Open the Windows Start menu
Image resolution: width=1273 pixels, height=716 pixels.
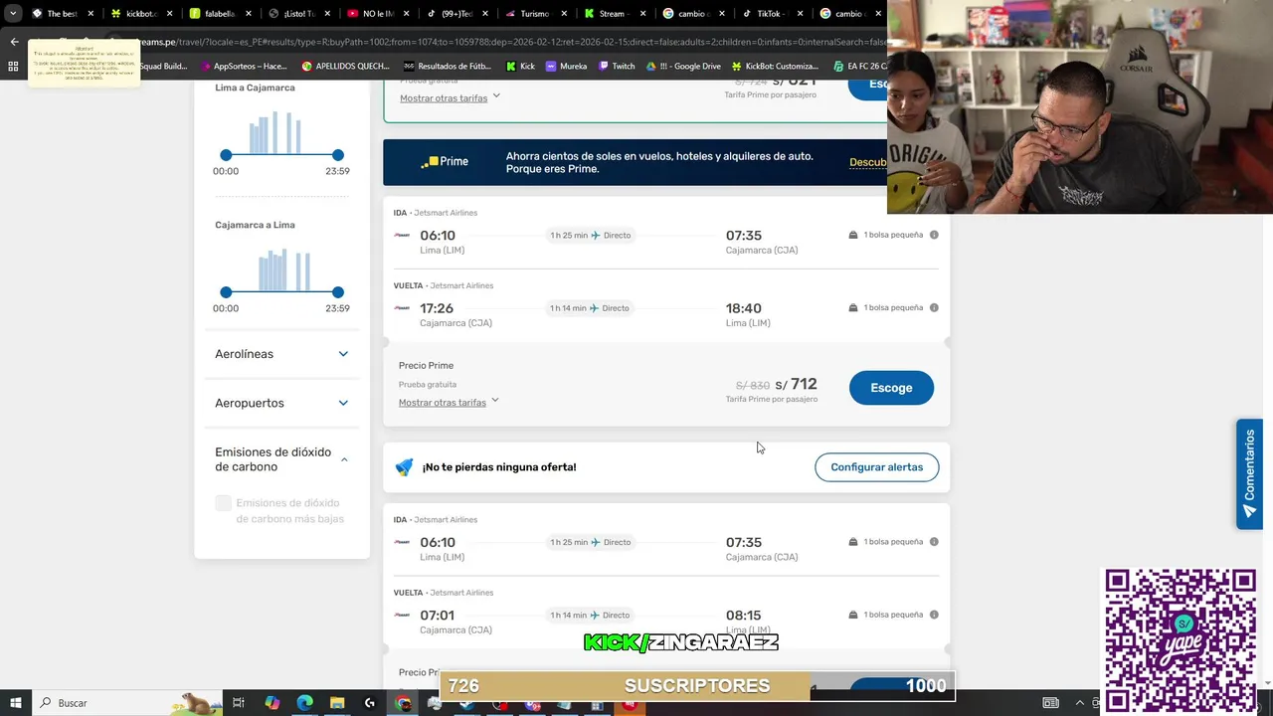coord(16,703)
